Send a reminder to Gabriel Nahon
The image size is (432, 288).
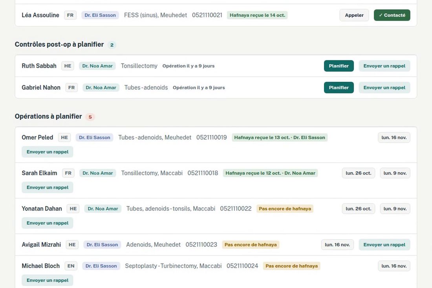[x=384, y=88]
